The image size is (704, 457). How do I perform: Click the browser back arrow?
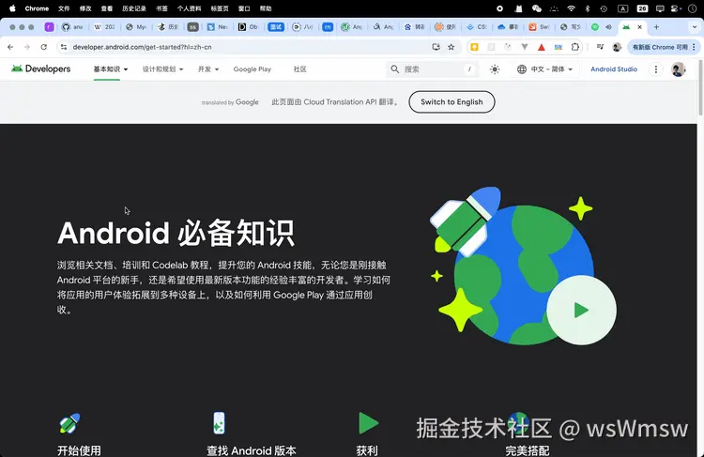[x=10, y=47]
